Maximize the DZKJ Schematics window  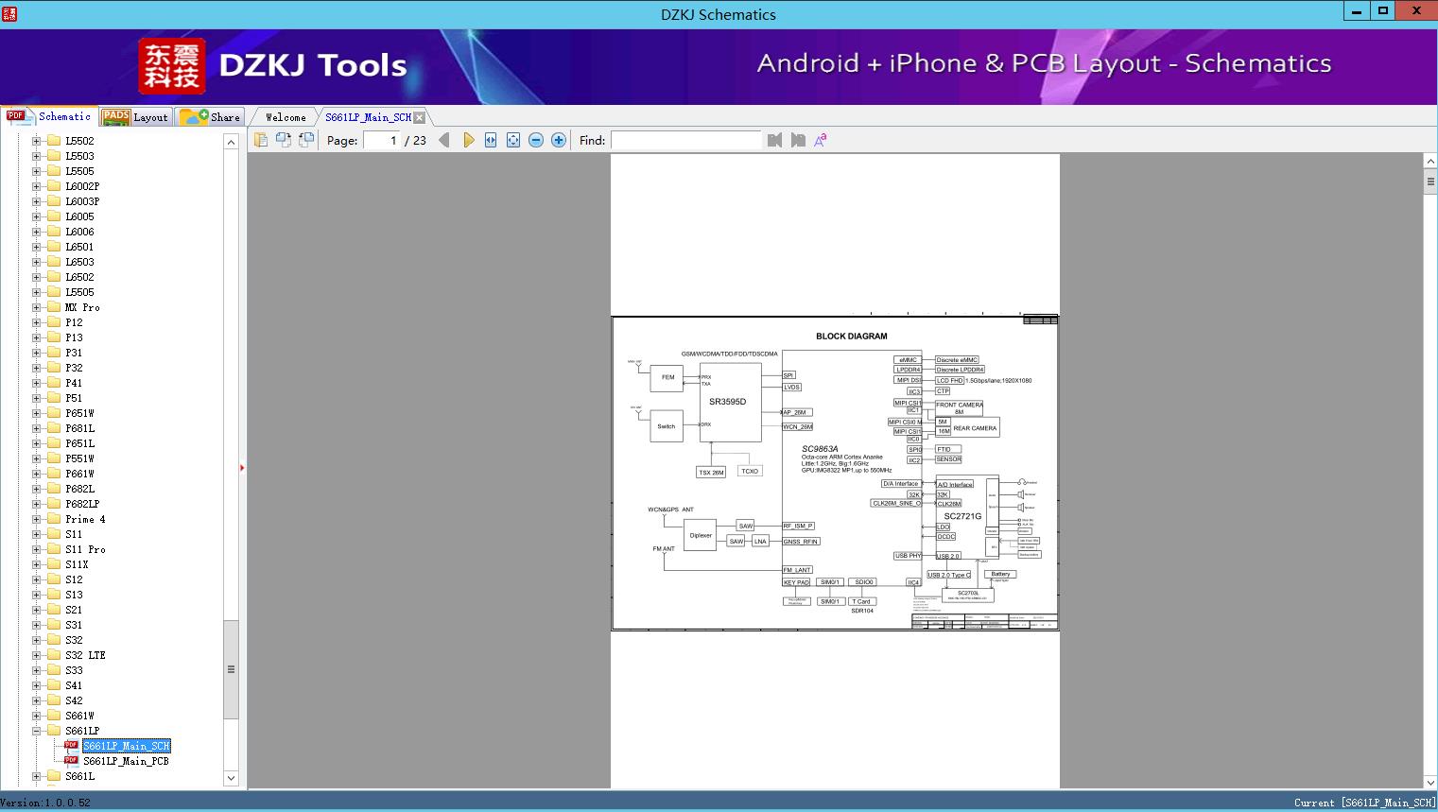pos(1383,10)
